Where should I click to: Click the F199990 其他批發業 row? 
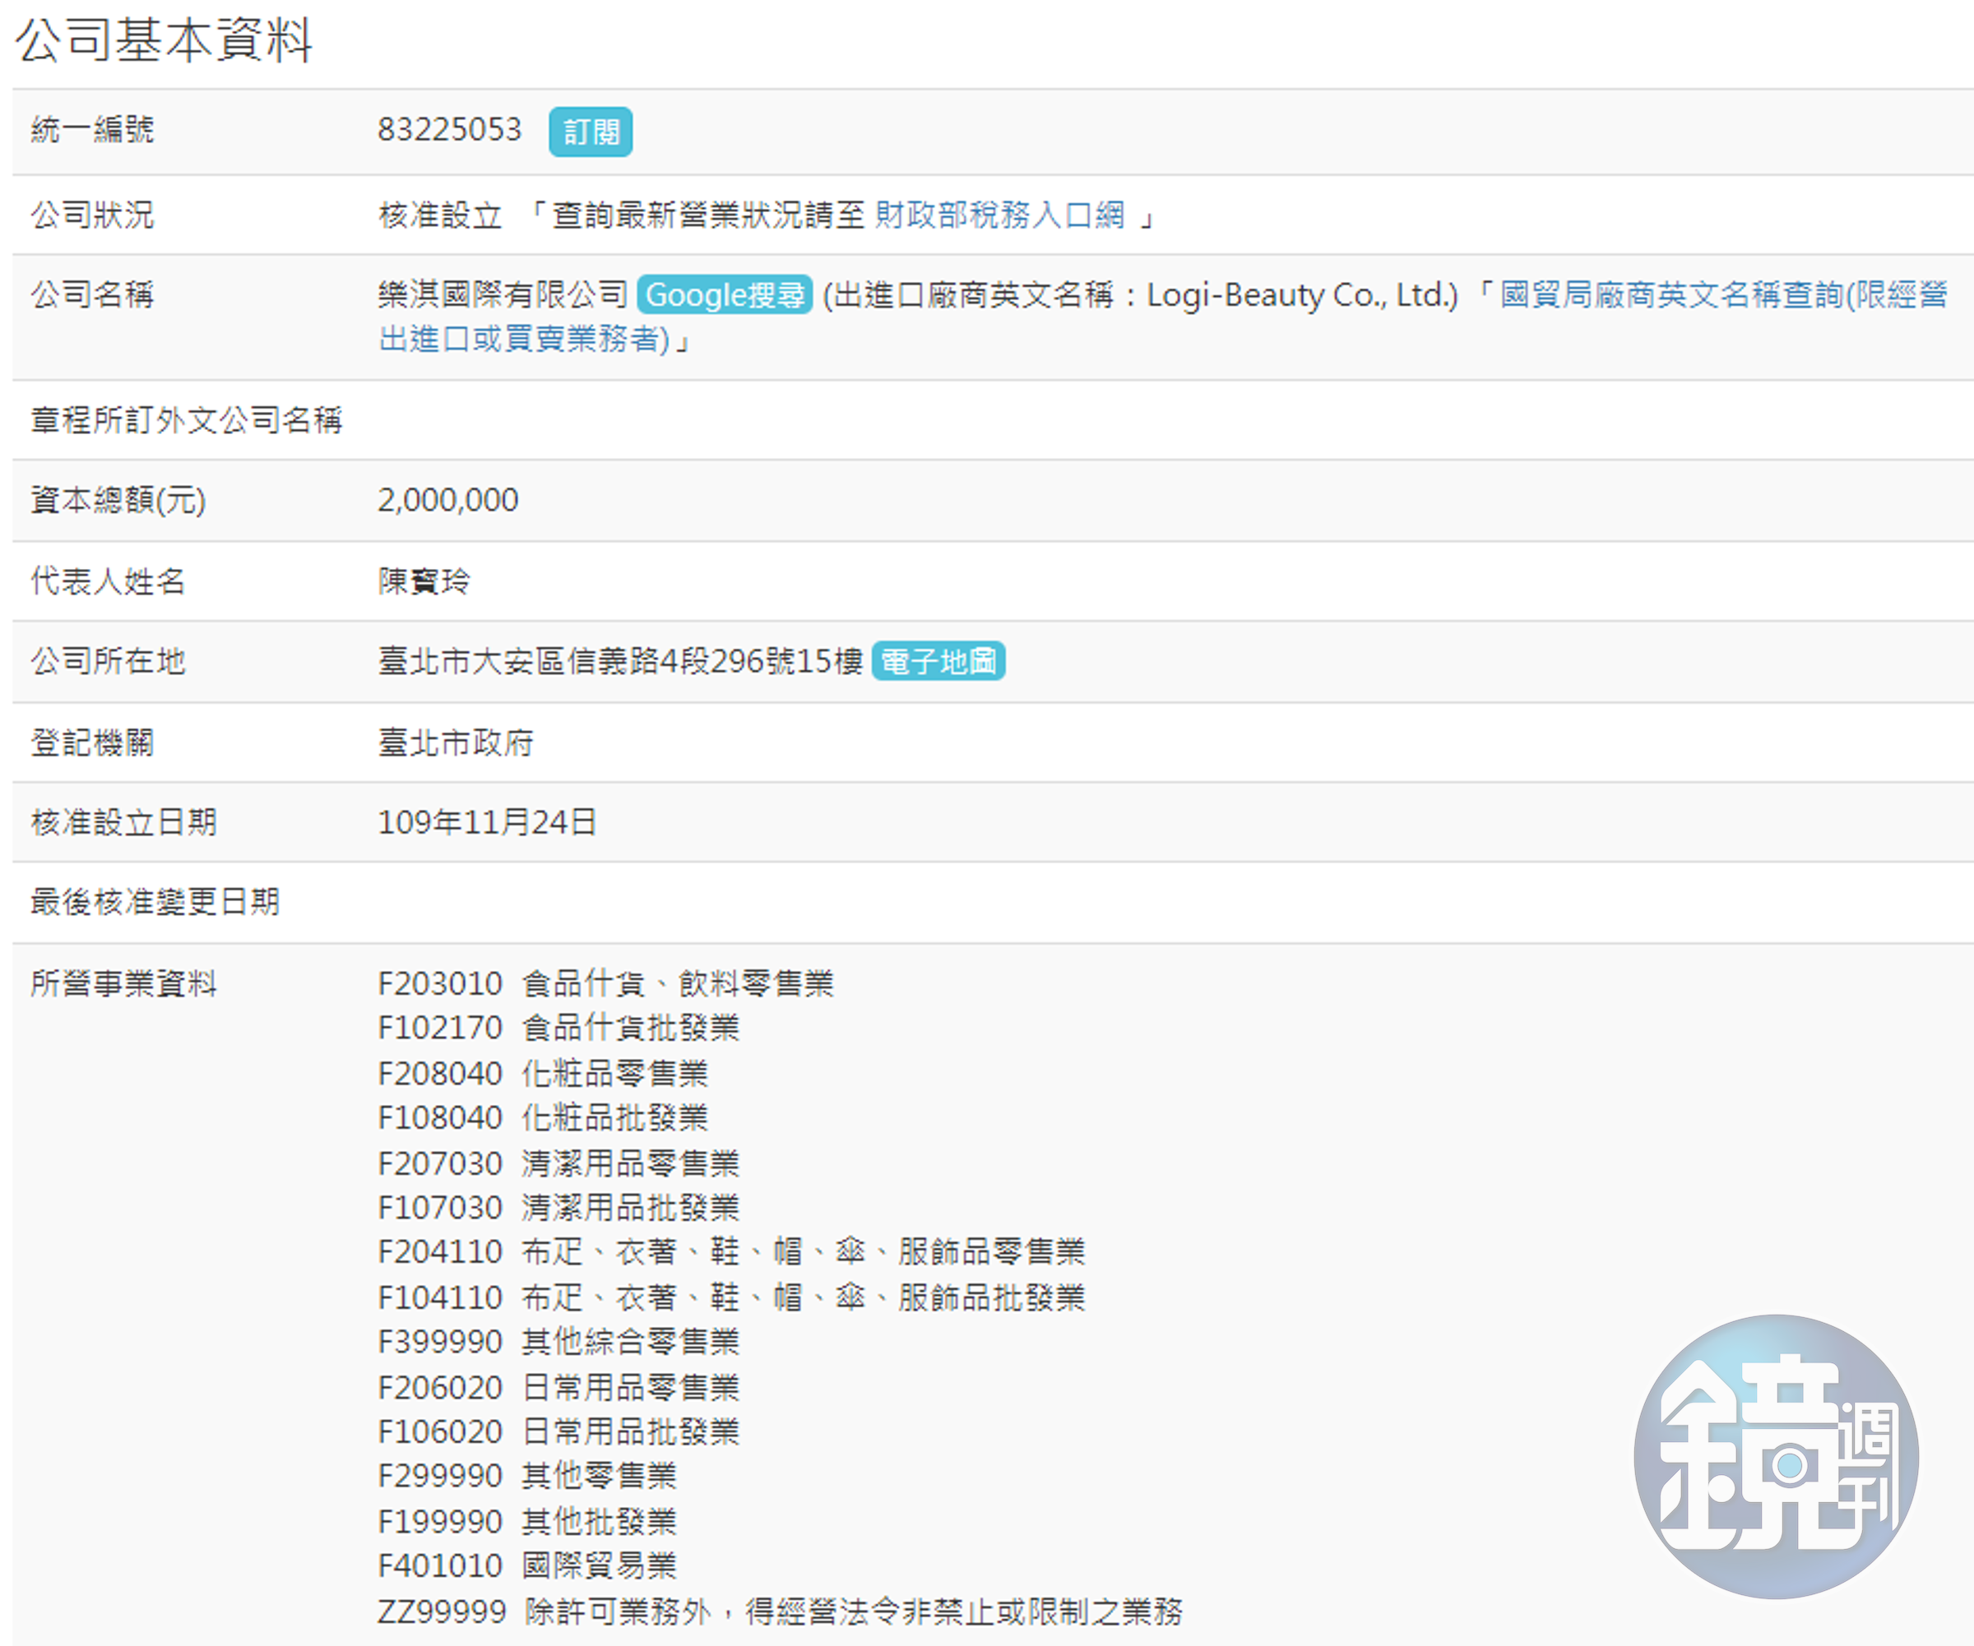pos(527,1521)
